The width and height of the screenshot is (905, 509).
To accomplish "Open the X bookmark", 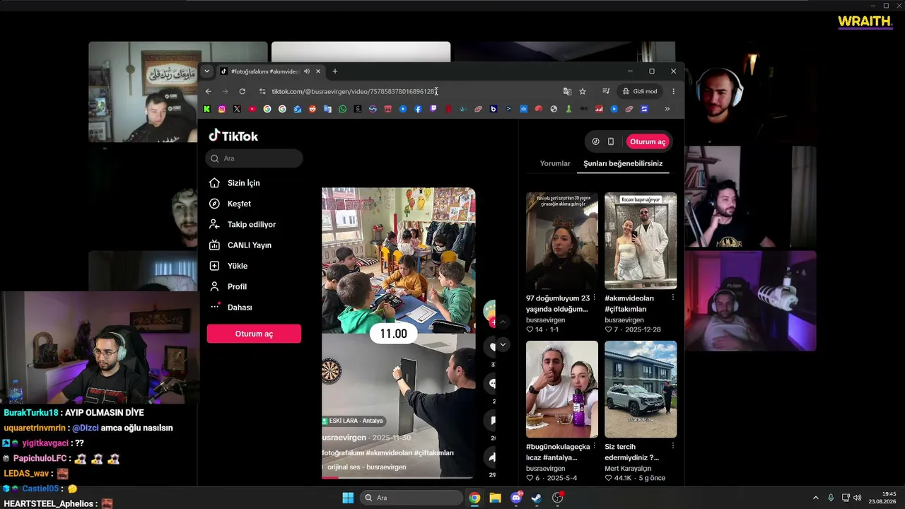I will coord(237,109).
